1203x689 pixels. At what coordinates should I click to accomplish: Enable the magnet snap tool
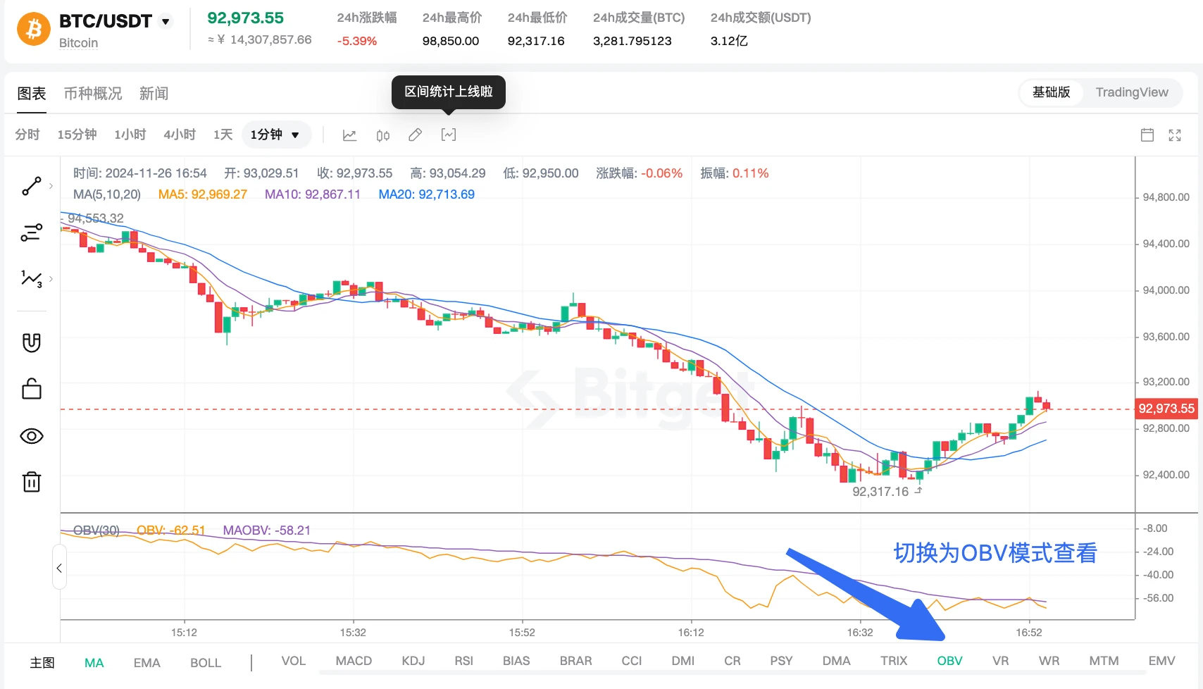[32, 342]
